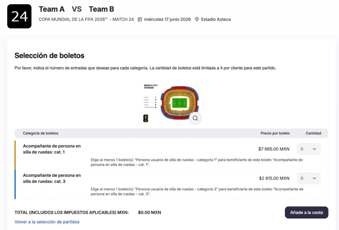Viewport: 339px width, 230px height.
Task: Select 'Acompañante de persona' cat. 3 row label
Action: (52, 178)
